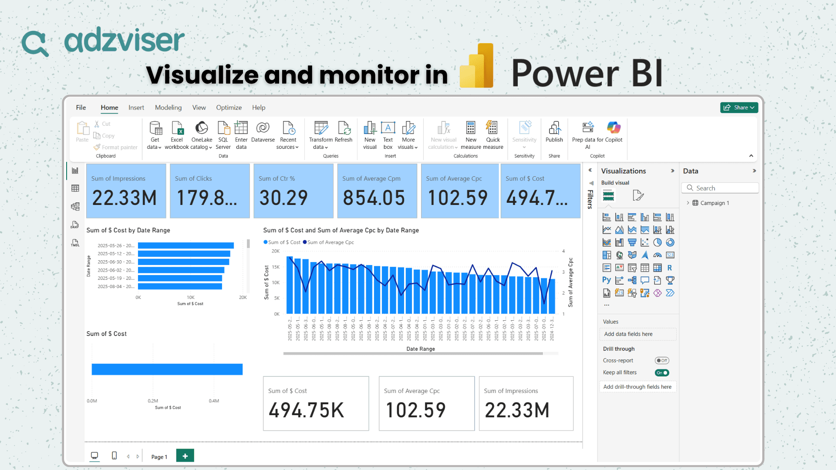Screen dimensions: 836x470
Task: Collapse the Visualizations pane chevron
Action: tap(673, 171)
